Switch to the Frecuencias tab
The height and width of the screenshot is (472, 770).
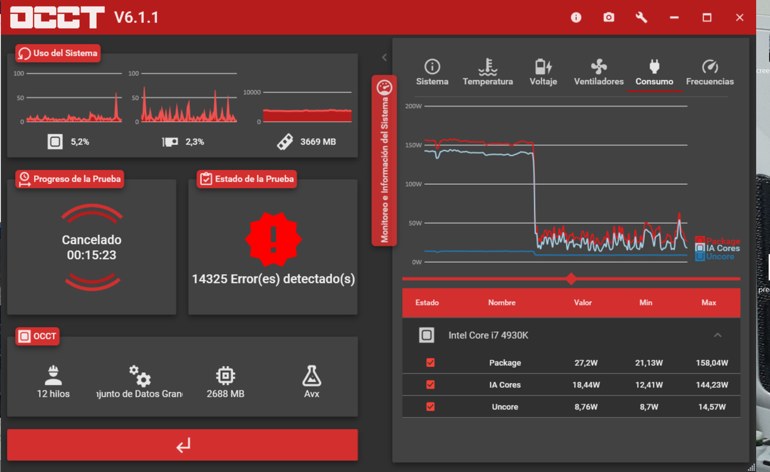tap(710, 72)
